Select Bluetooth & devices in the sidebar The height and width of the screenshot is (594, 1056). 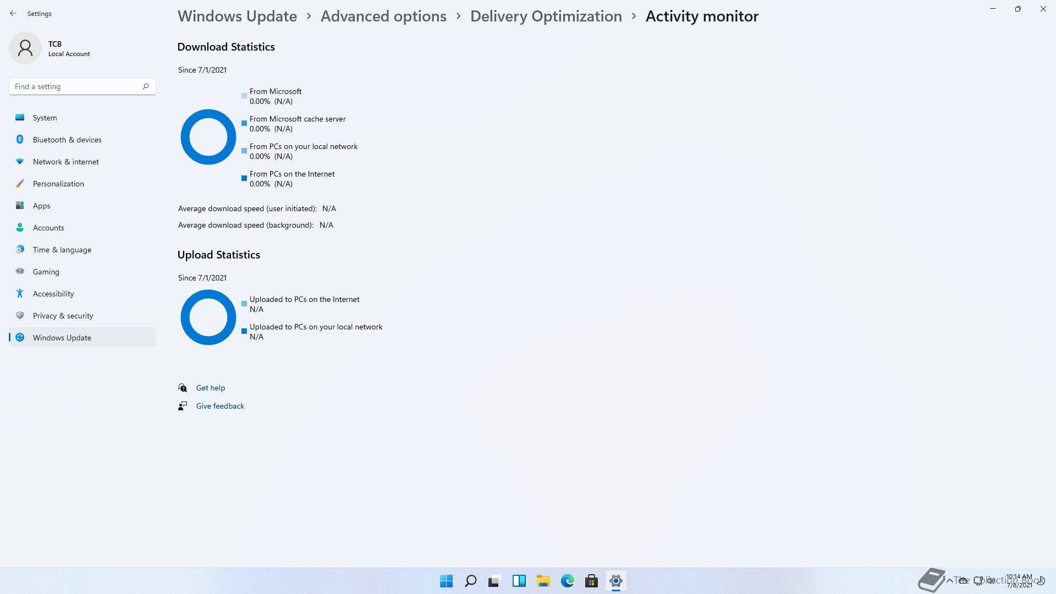(82, 140)
